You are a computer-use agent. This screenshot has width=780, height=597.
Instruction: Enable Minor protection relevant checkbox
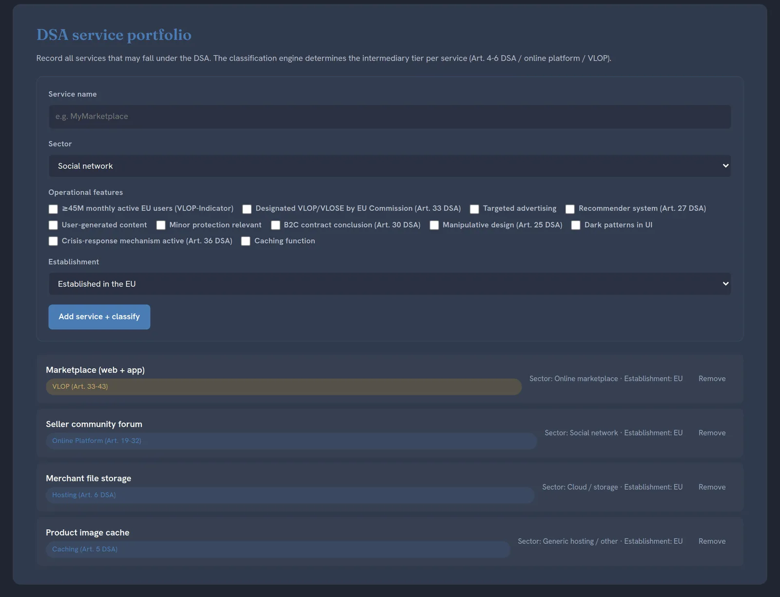coord(161,225)
